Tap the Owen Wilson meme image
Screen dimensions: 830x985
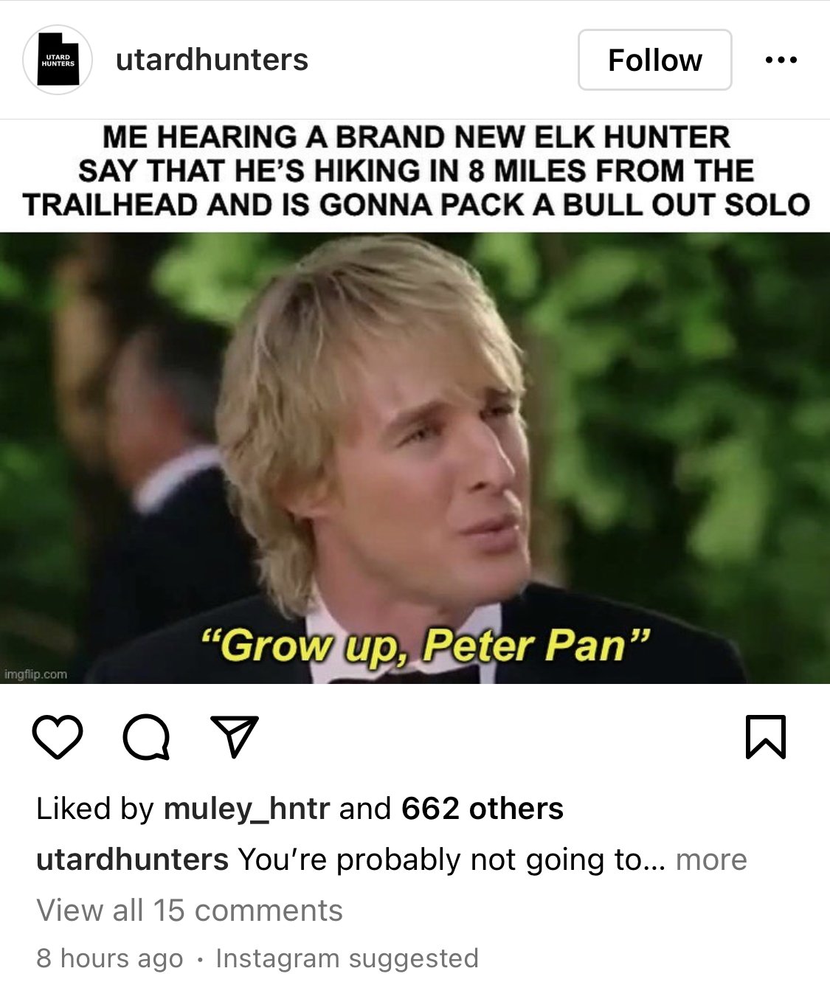(x=415, y=457)
